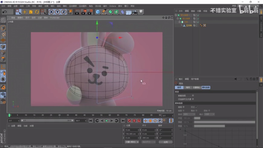Open Render Settings icon
Screen dimensions: 263x148
pos(90,12)
